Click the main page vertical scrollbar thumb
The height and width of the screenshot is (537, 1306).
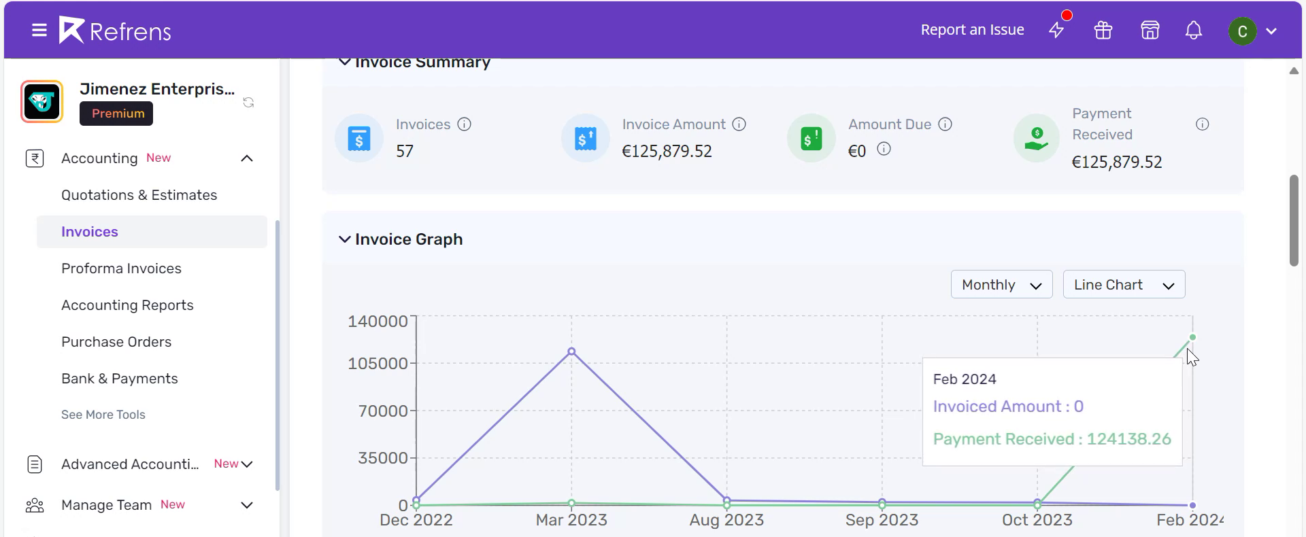[x=1294, y=221]
